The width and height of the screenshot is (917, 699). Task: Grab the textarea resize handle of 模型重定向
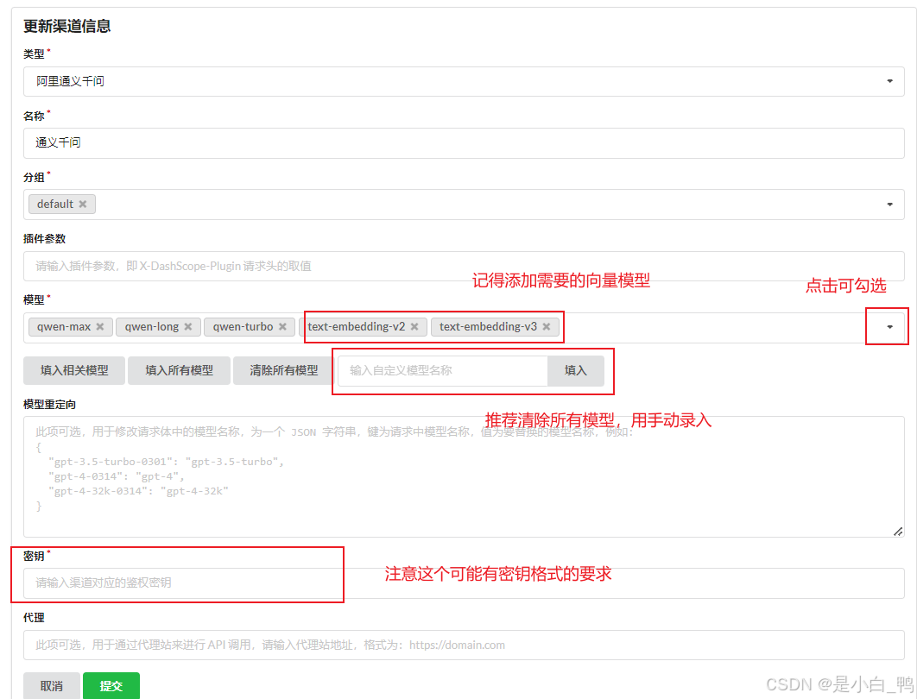tap(898, 531)
